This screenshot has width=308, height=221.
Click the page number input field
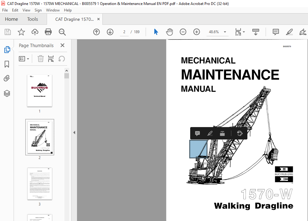tap(124, 32)
